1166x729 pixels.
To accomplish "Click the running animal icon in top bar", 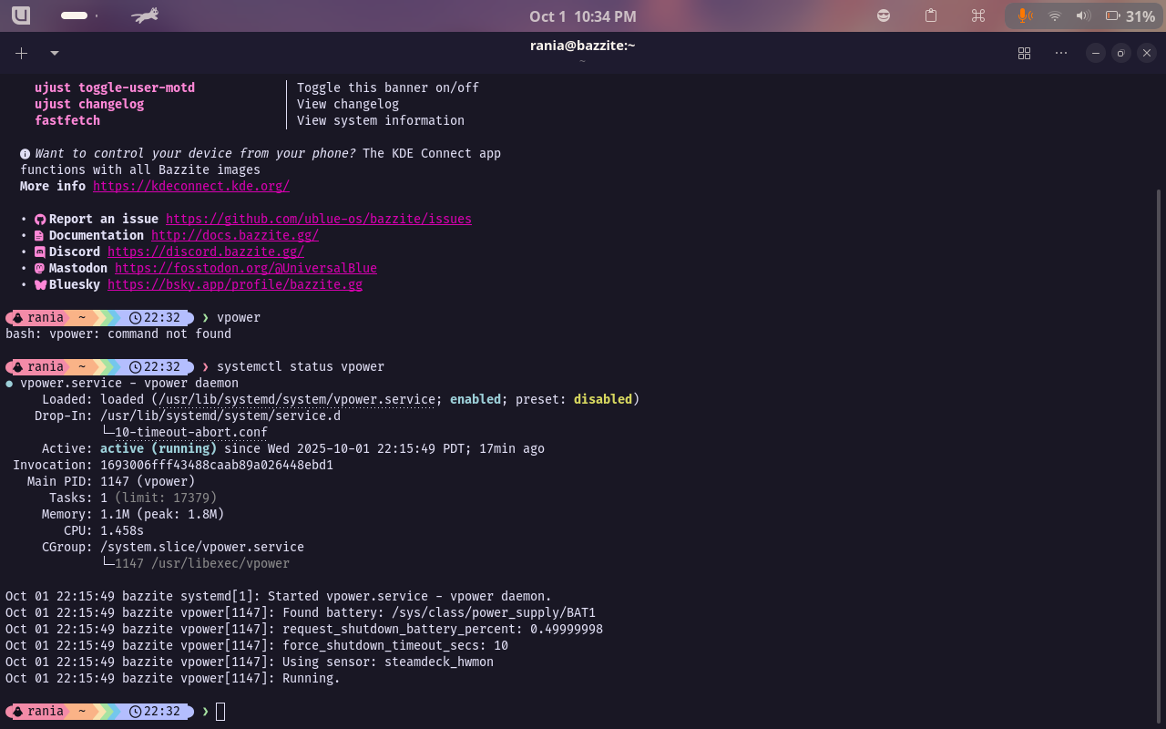I will [x=144, y=15].
